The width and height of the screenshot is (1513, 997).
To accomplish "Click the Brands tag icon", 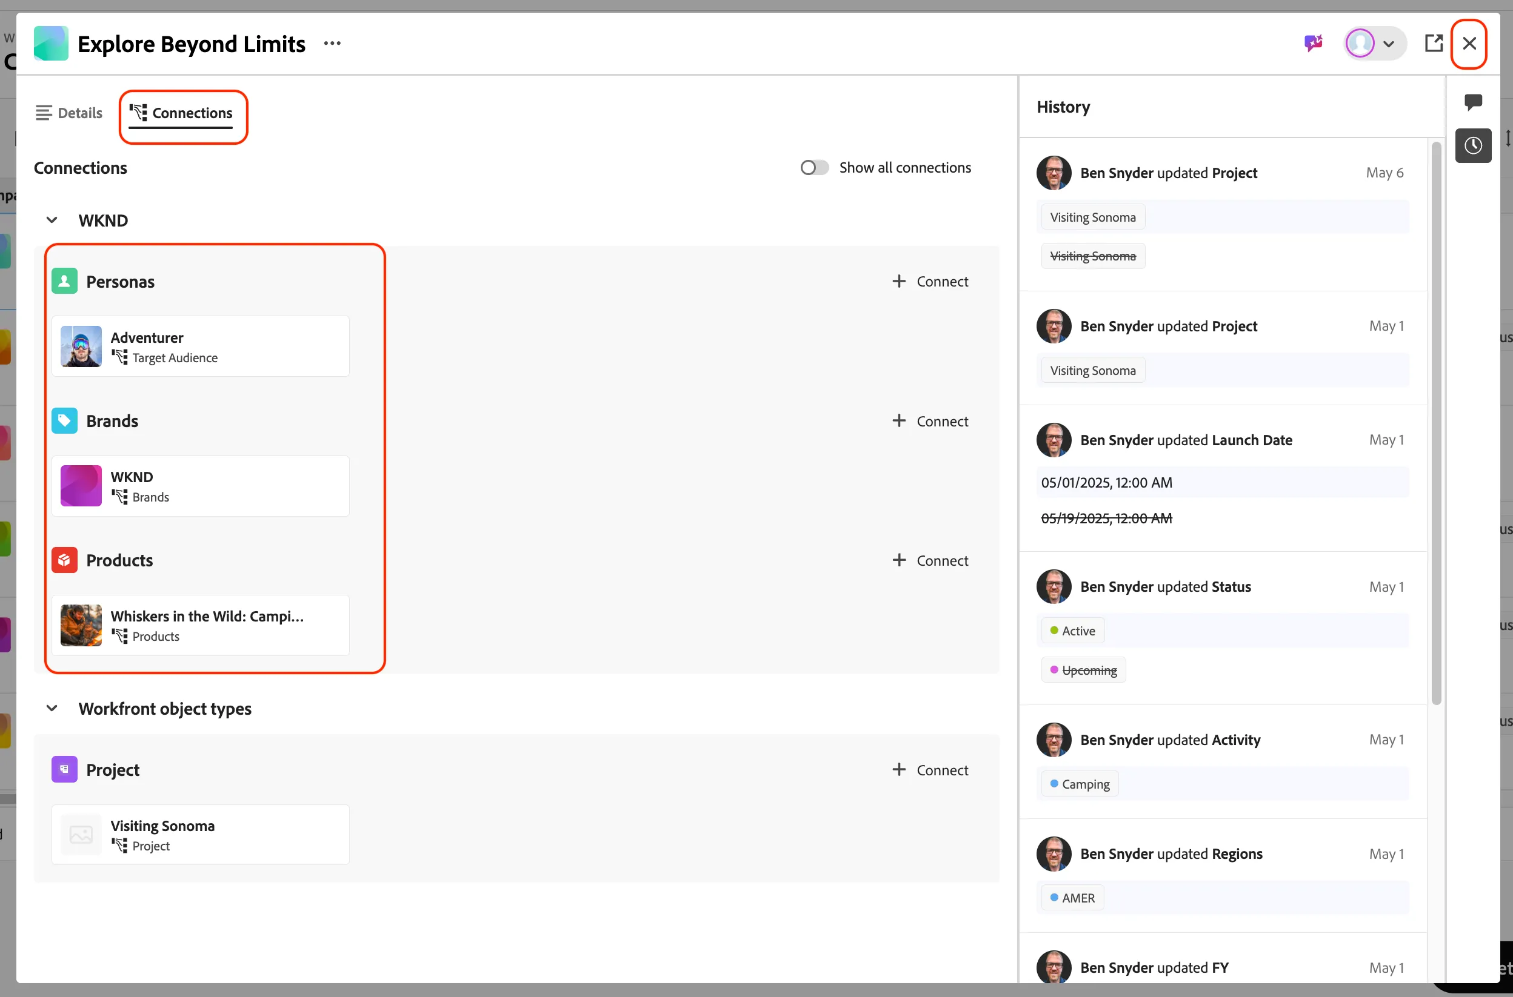I will (x=64, y=420).
